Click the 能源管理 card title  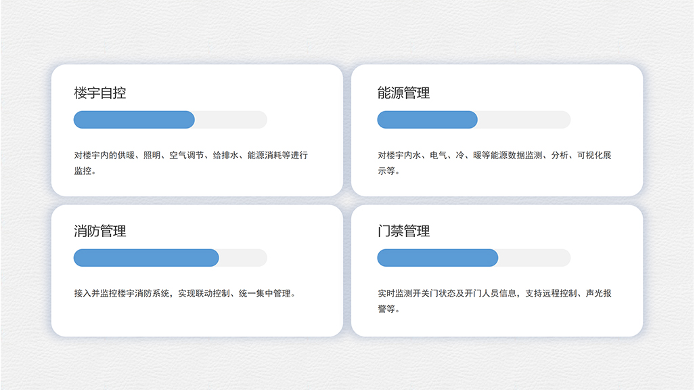pos(403,93)
